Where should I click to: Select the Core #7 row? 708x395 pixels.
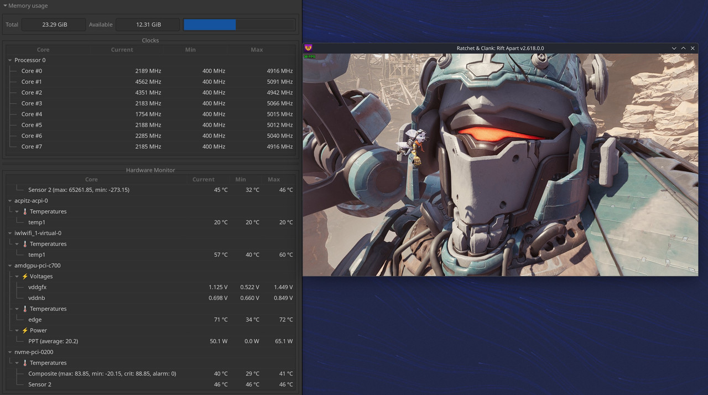pos(150,147)
